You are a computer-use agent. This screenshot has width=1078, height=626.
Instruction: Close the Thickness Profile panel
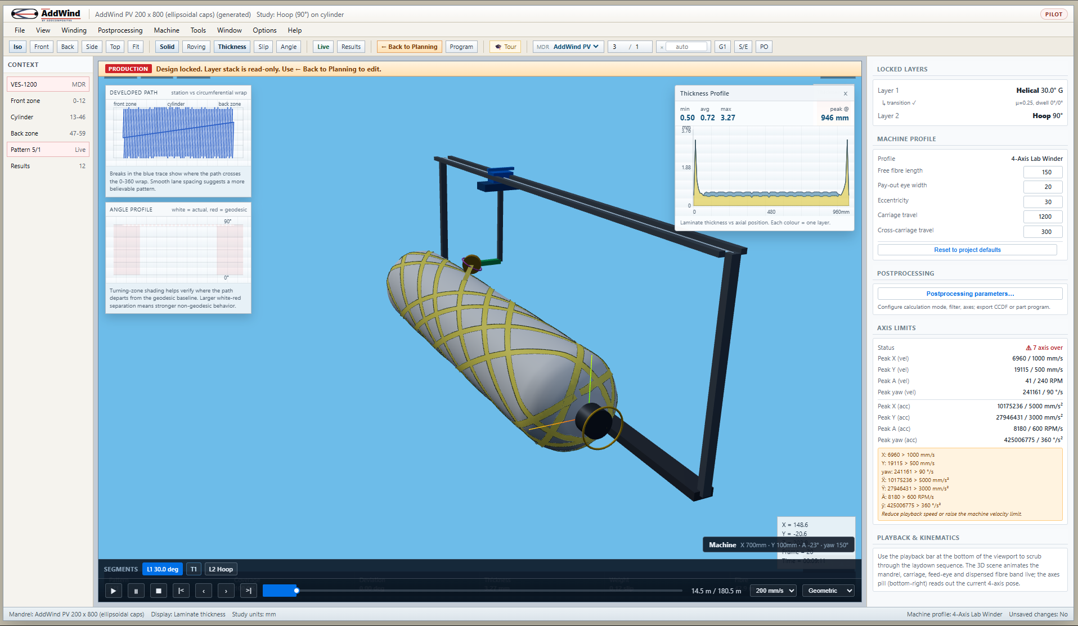(845, 93)
